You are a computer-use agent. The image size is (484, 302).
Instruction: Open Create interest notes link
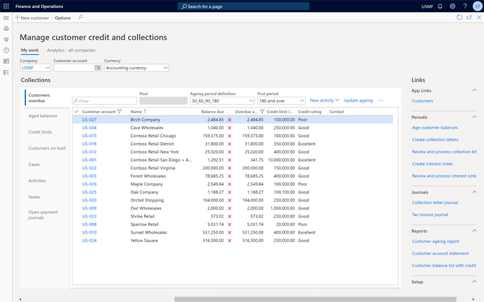432,164
